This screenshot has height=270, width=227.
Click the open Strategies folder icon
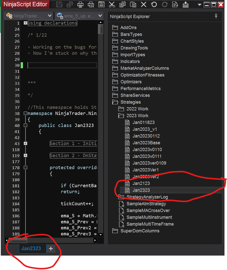115,102
